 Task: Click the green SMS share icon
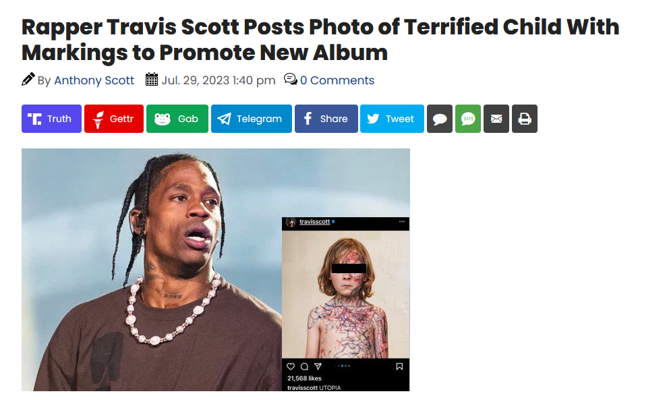[x=468, y=119]
